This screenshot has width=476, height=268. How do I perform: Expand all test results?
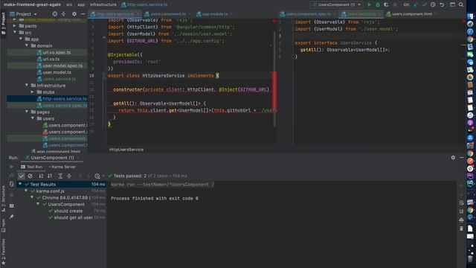[60, 176]
